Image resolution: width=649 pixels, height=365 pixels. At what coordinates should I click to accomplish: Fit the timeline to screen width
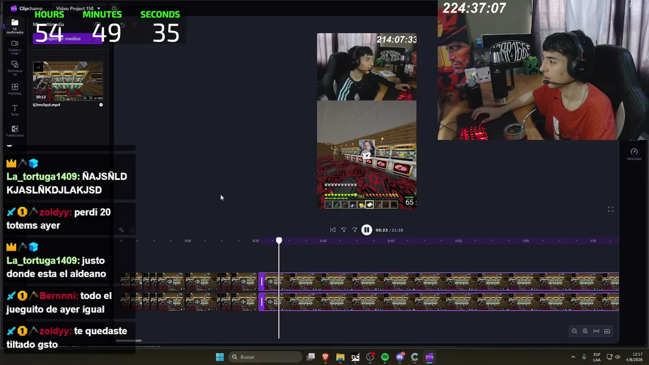point(596,331)
